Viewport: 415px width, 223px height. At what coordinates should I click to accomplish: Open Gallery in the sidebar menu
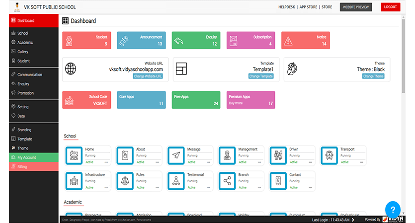coord(34,52)
